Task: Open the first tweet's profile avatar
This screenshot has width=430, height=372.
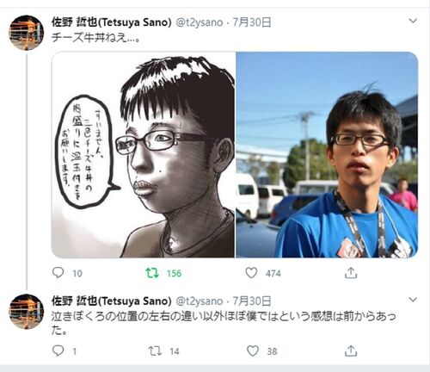Action: click(x=27, y=33)
